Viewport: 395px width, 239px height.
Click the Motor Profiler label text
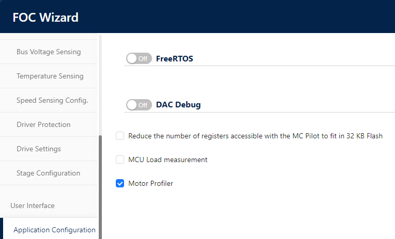point(150,183)
